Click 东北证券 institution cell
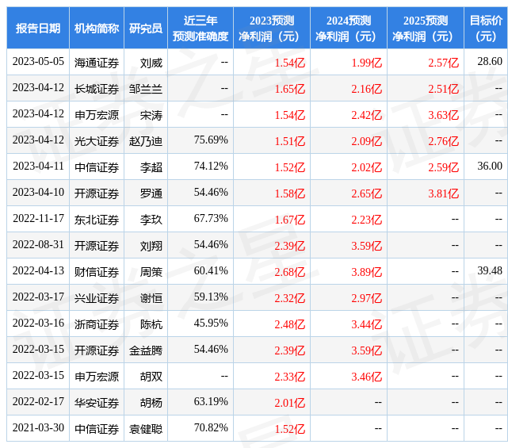This screenshot has height=448, width=508. coord(97,220)
